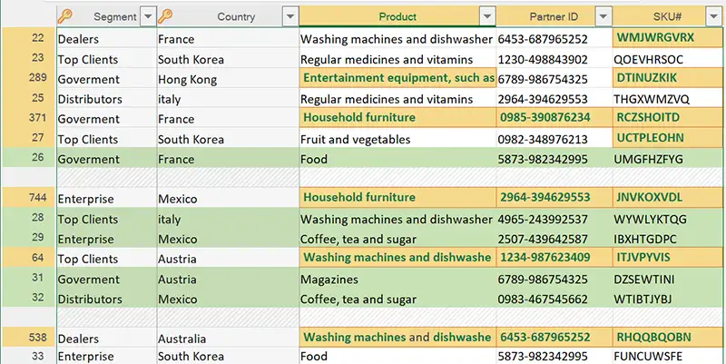Screen dimensions: 726x364
Task: Click highlighted SKU ITJVPYVIS cell
Action: (667, 258)
